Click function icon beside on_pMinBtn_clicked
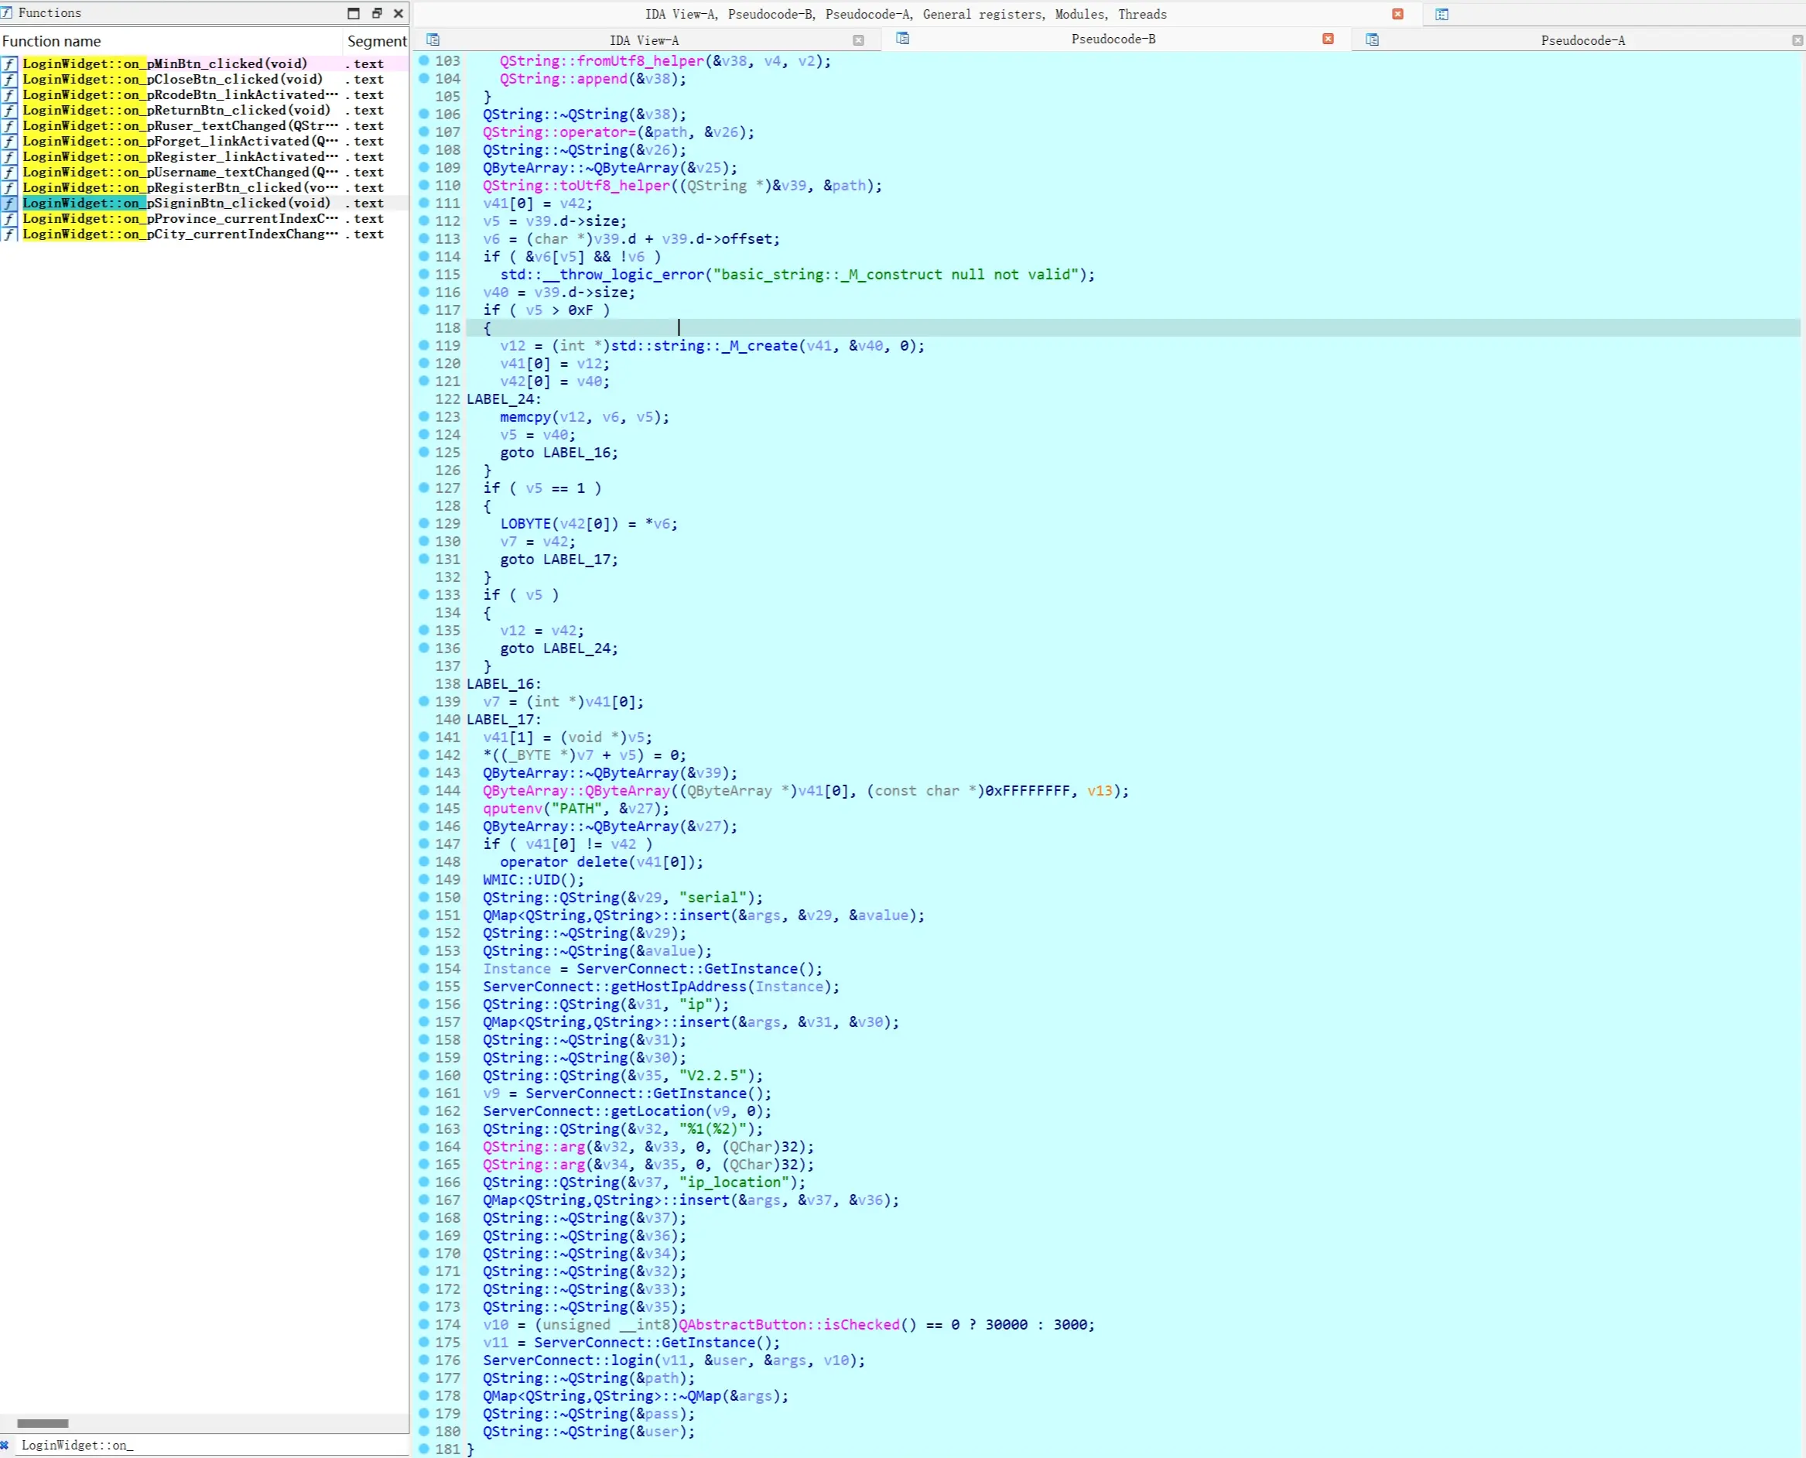Screen dimensions: 1806x1458 click(9, 63)
